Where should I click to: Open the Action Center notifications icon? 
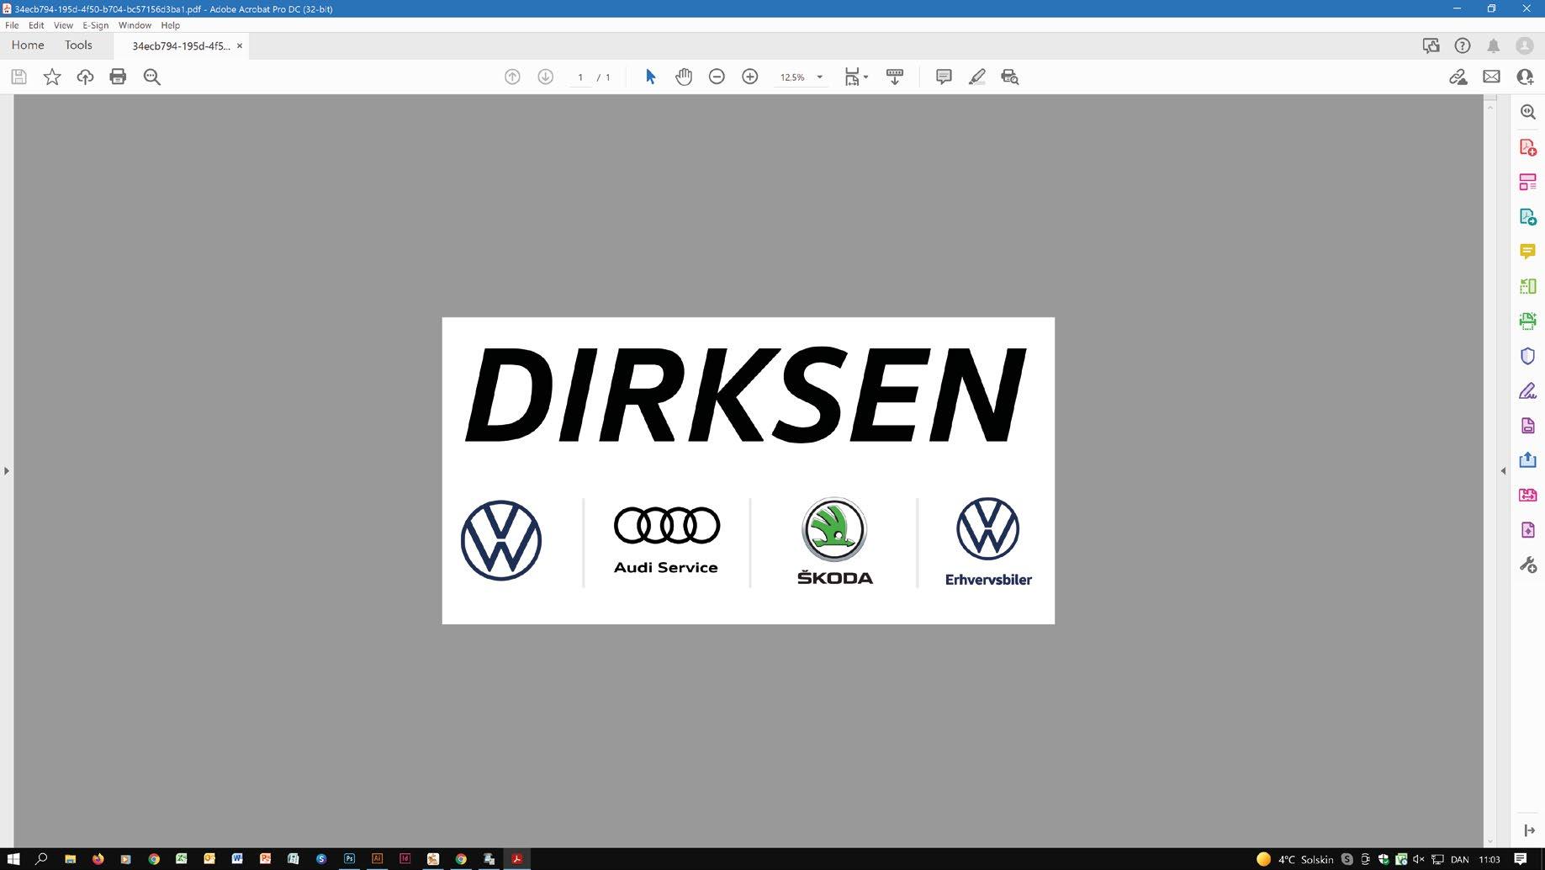(1521, 859)
